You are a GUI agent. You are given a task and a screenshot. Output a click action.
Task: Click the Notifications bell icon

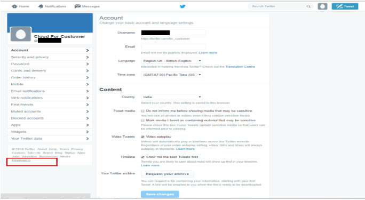coord(41,6)
